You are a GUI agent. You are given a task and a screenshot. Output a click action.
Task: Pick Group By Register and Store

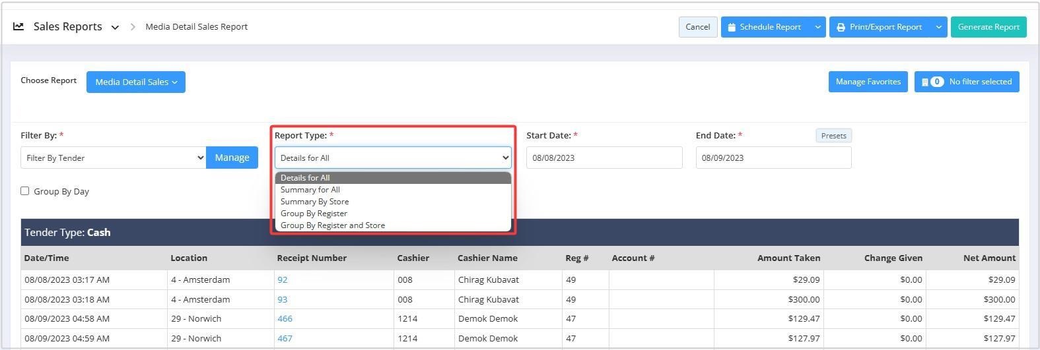coord(333,225)
